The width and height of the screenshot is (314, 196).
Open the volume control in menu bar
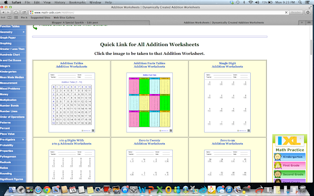[257, 2]
